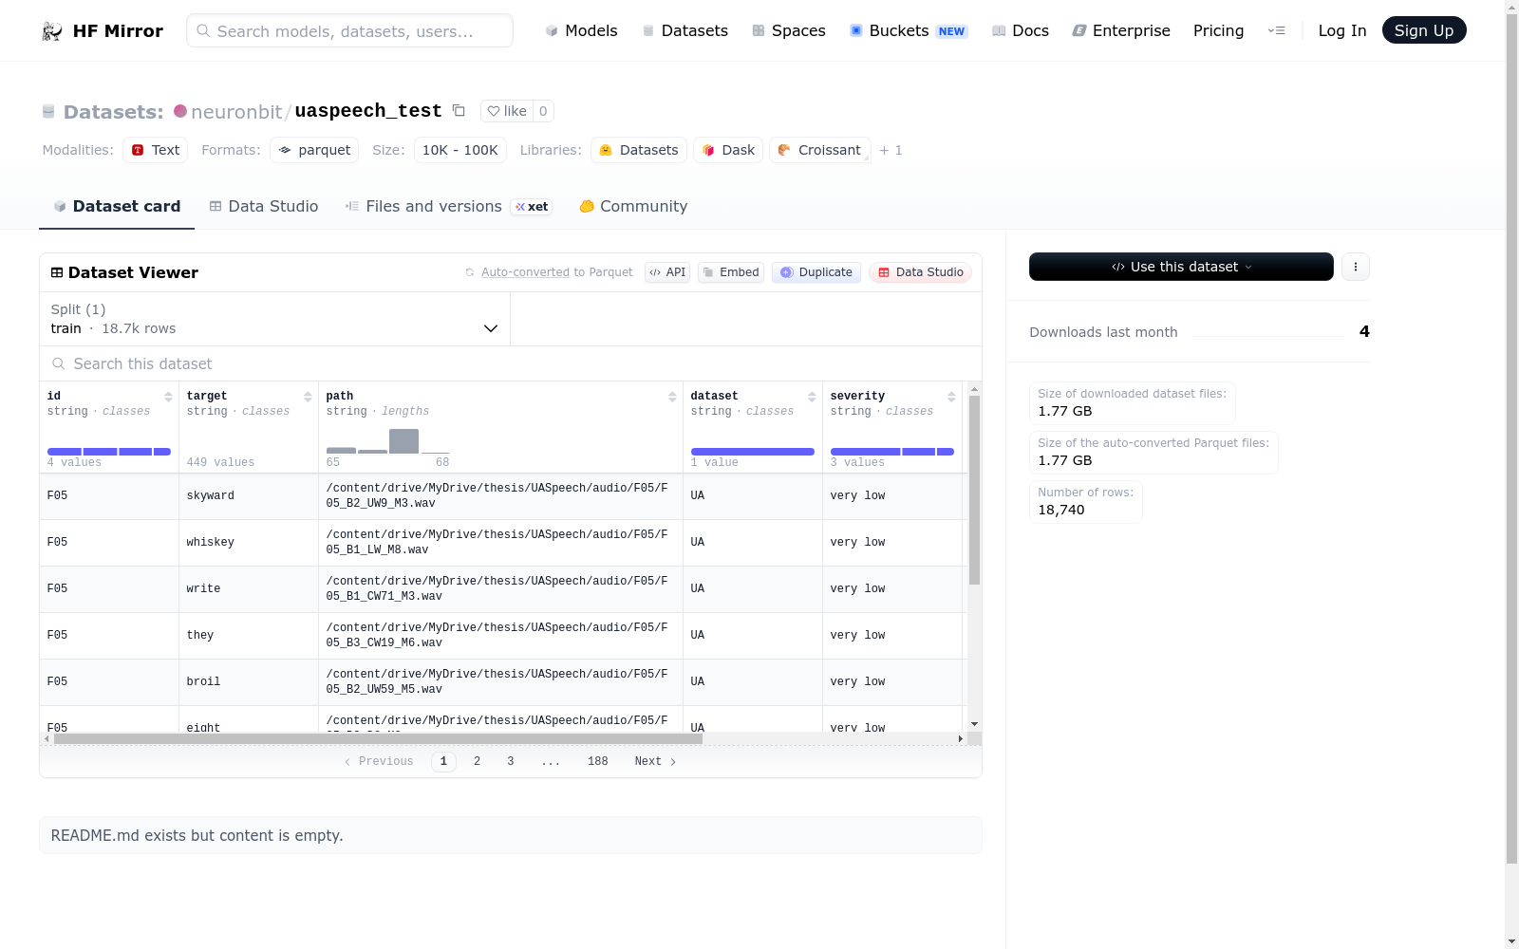The width and height of the screenshot is (1519, 949).
Task: Open the neuronbit profile link
Action: click(236, 112)
